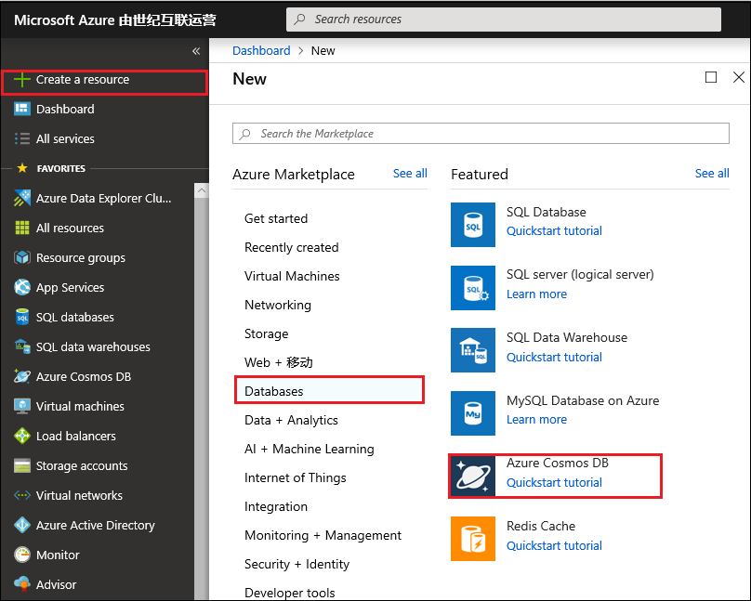Click the Azure Cosmos DB planet icon in Featured

click(x=473, y=476)
